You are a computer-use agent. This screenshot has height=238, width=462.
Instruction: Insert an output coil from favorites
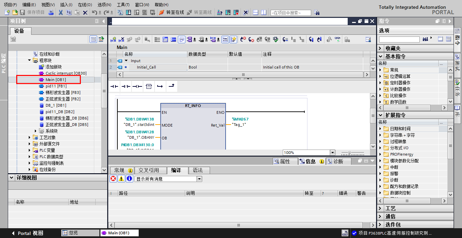click(137, 86)
